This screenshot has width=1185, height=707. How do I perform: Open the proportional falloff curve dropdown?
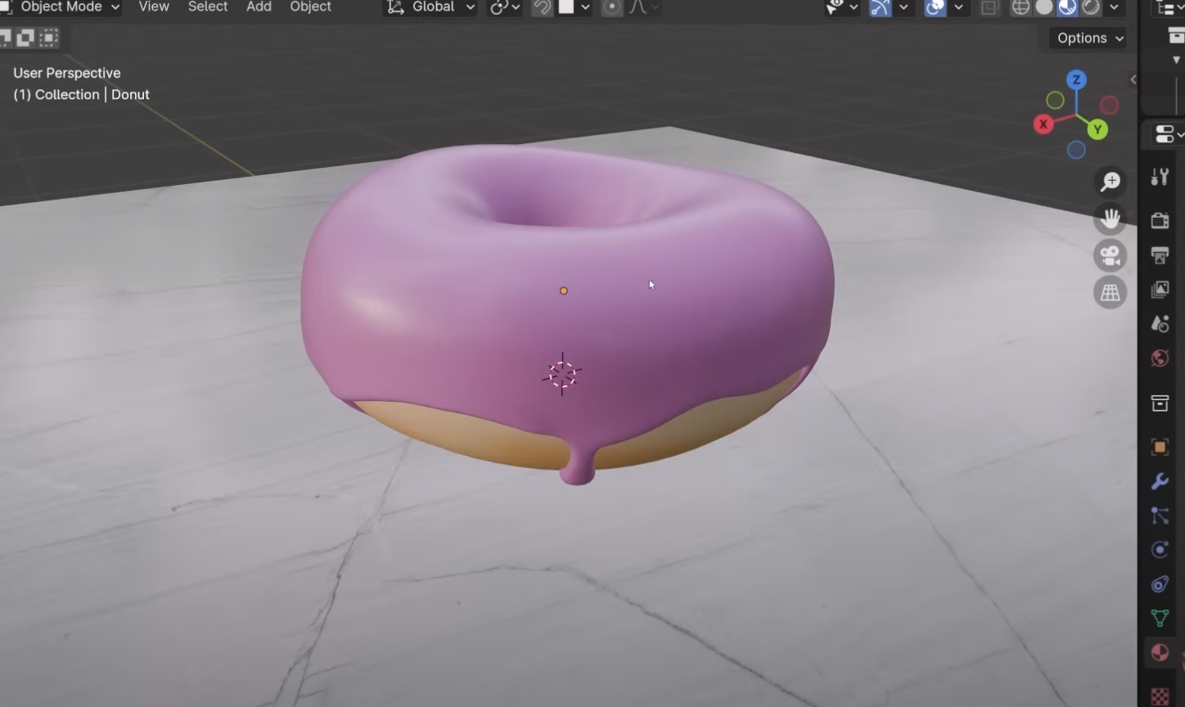coord(645,7)
